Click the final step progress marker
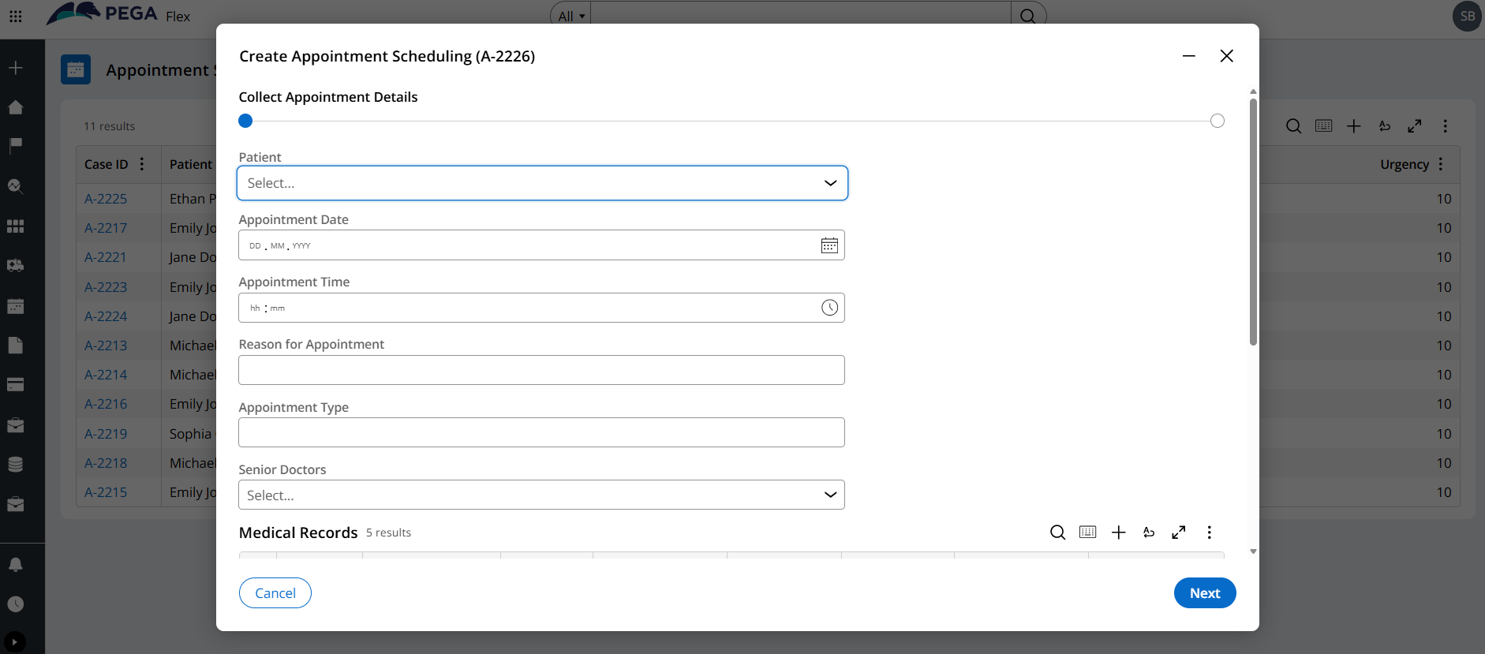 [x=1217, y=121]
